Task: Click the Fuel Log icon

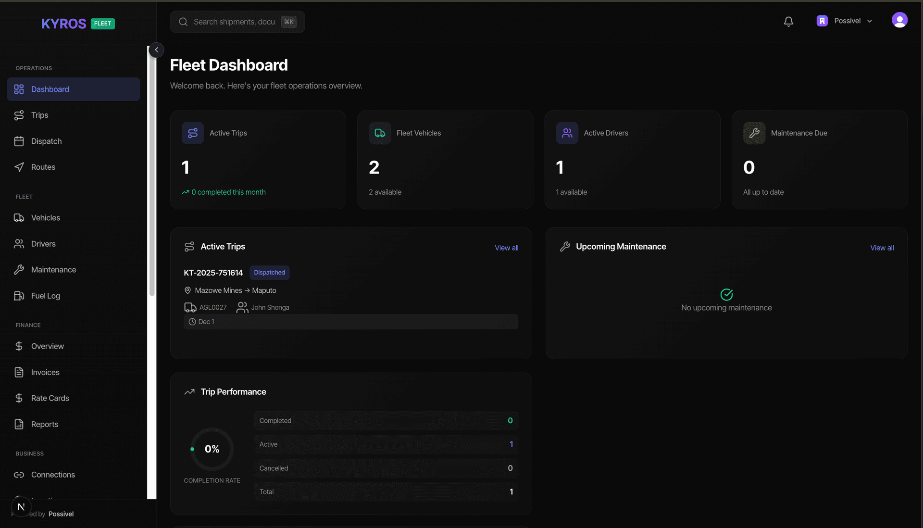Action: tap(19, 296)
